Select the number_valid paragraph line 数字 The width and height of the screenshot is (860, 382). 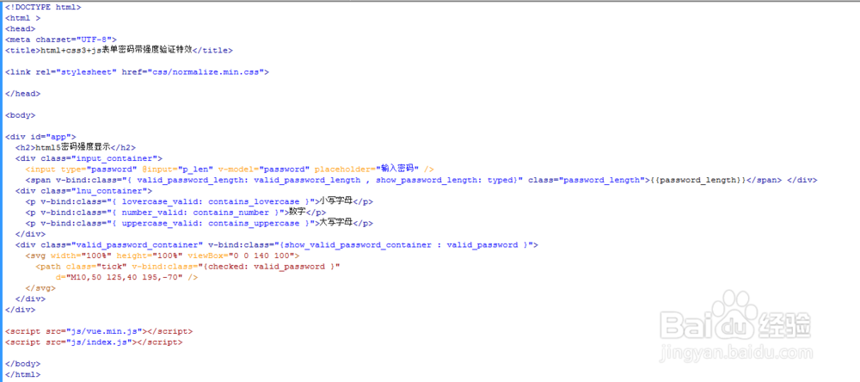(175, 213)
